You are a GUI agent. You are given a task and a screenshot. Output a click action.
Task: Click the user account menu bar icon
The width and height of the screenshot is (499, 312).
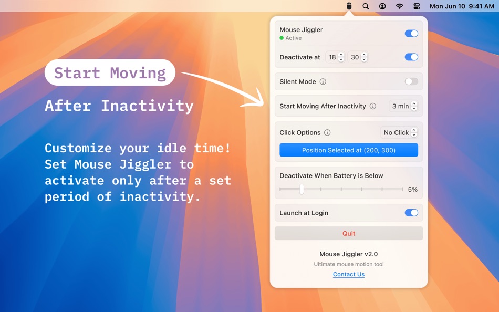point(382,6)
